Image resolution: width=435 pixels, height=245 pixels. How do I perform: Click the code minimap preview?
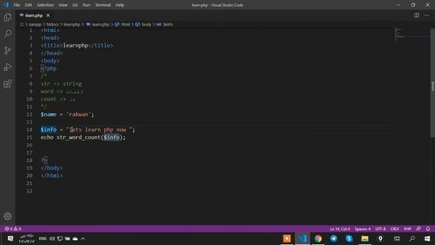(x=412, y=34)
